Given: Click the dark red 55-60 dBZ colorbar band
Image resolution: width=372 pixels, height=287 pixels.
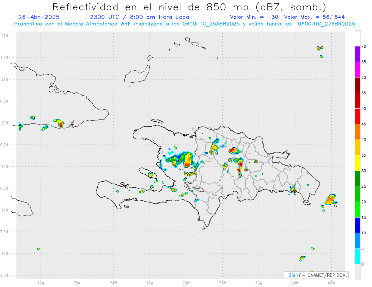Looking at the screenshot, I should (357, 85).
